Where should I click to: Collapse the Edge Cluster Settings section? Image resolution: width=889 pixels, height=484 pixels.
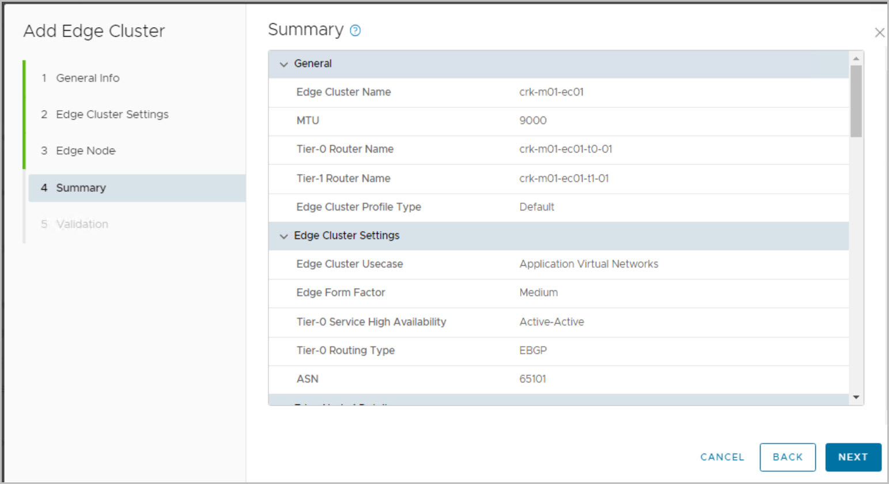pyautogui.click(x=283, y=236)
